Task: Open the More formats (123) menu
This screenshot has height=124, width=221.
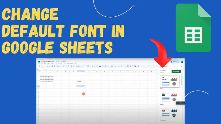Action: pyautogui.click(x=74, y=66)
